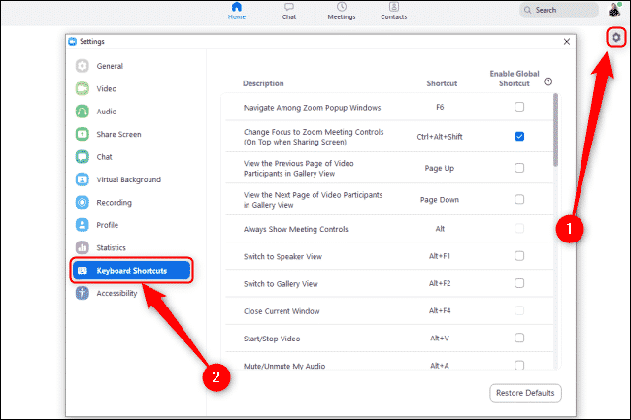This screenshot has height=420, width=631.
Task: Open Virtual Background settings
Action: point(128,179)
